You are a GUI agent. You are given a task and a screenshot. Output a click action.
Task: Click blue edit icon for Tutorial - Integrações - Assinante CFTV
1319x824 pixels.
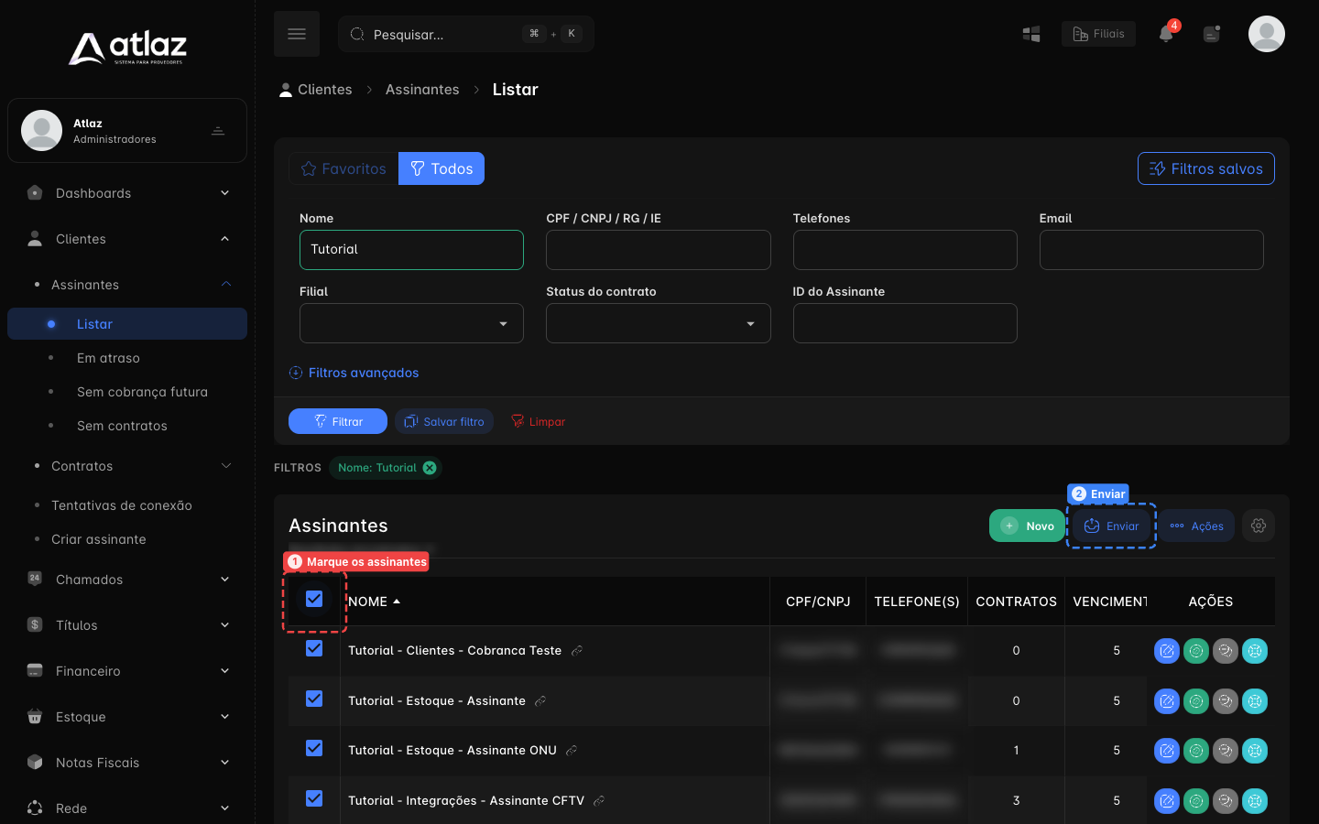click(x=1167, y=801)
